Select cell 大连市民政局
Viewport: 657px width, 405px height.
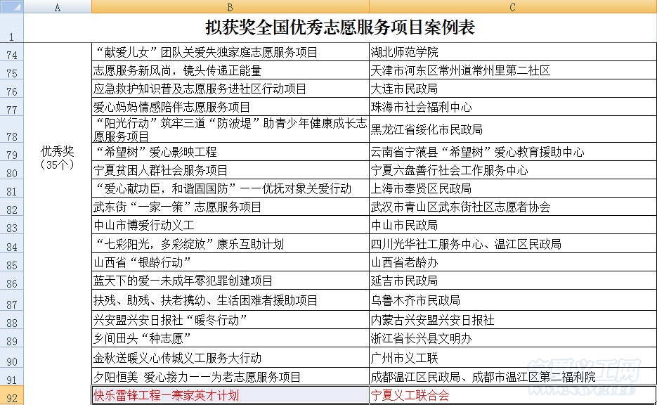513,89
